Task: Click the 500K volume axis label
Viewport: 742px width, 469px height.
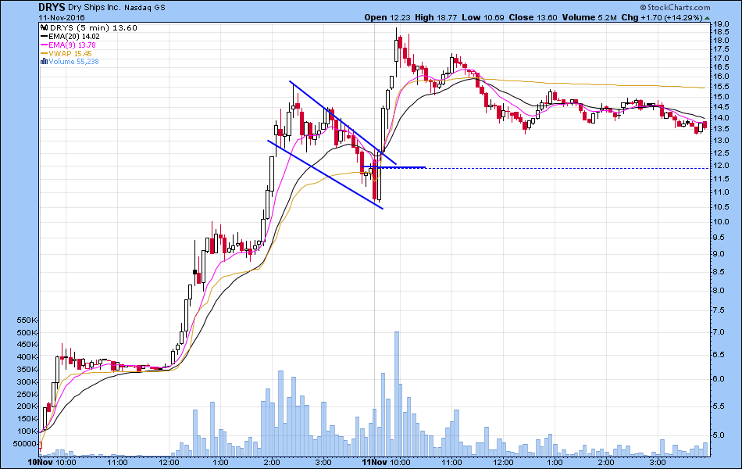Action: (27, 333)
